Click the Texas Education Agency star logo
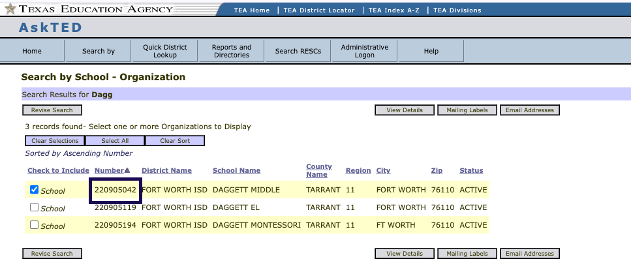The width and height of the screenshot is (631, 272). tap(10, 8)
